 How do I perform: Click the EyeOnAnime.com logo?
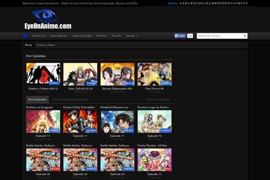point(48,19)
